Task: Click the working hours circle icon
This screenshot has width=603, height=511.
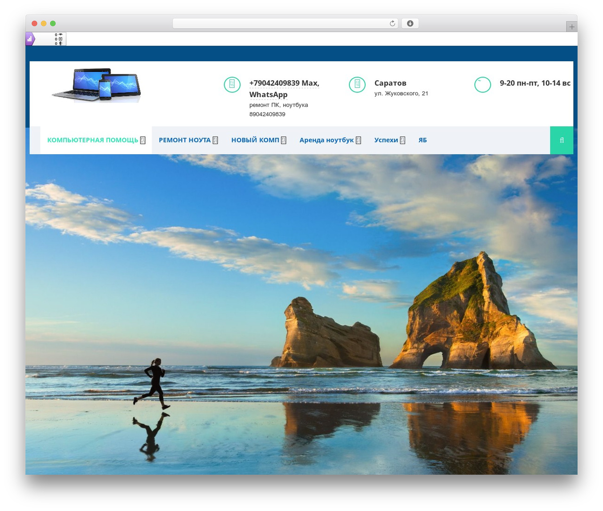Action: pyautogui.click(x=482, y=84)
